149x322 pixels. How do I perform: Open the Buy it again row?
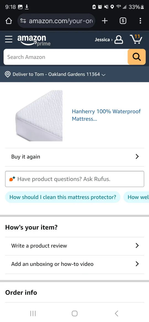pos(74,157)
